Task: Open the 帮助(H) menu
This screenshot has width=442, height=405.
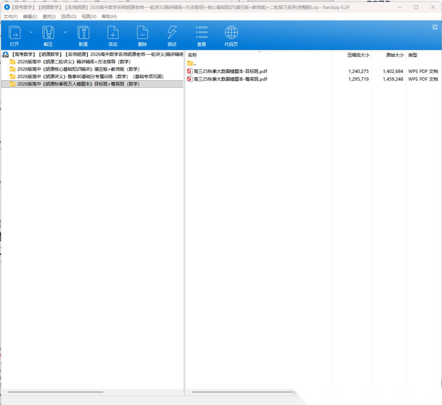Action: [x=109, y=16]
